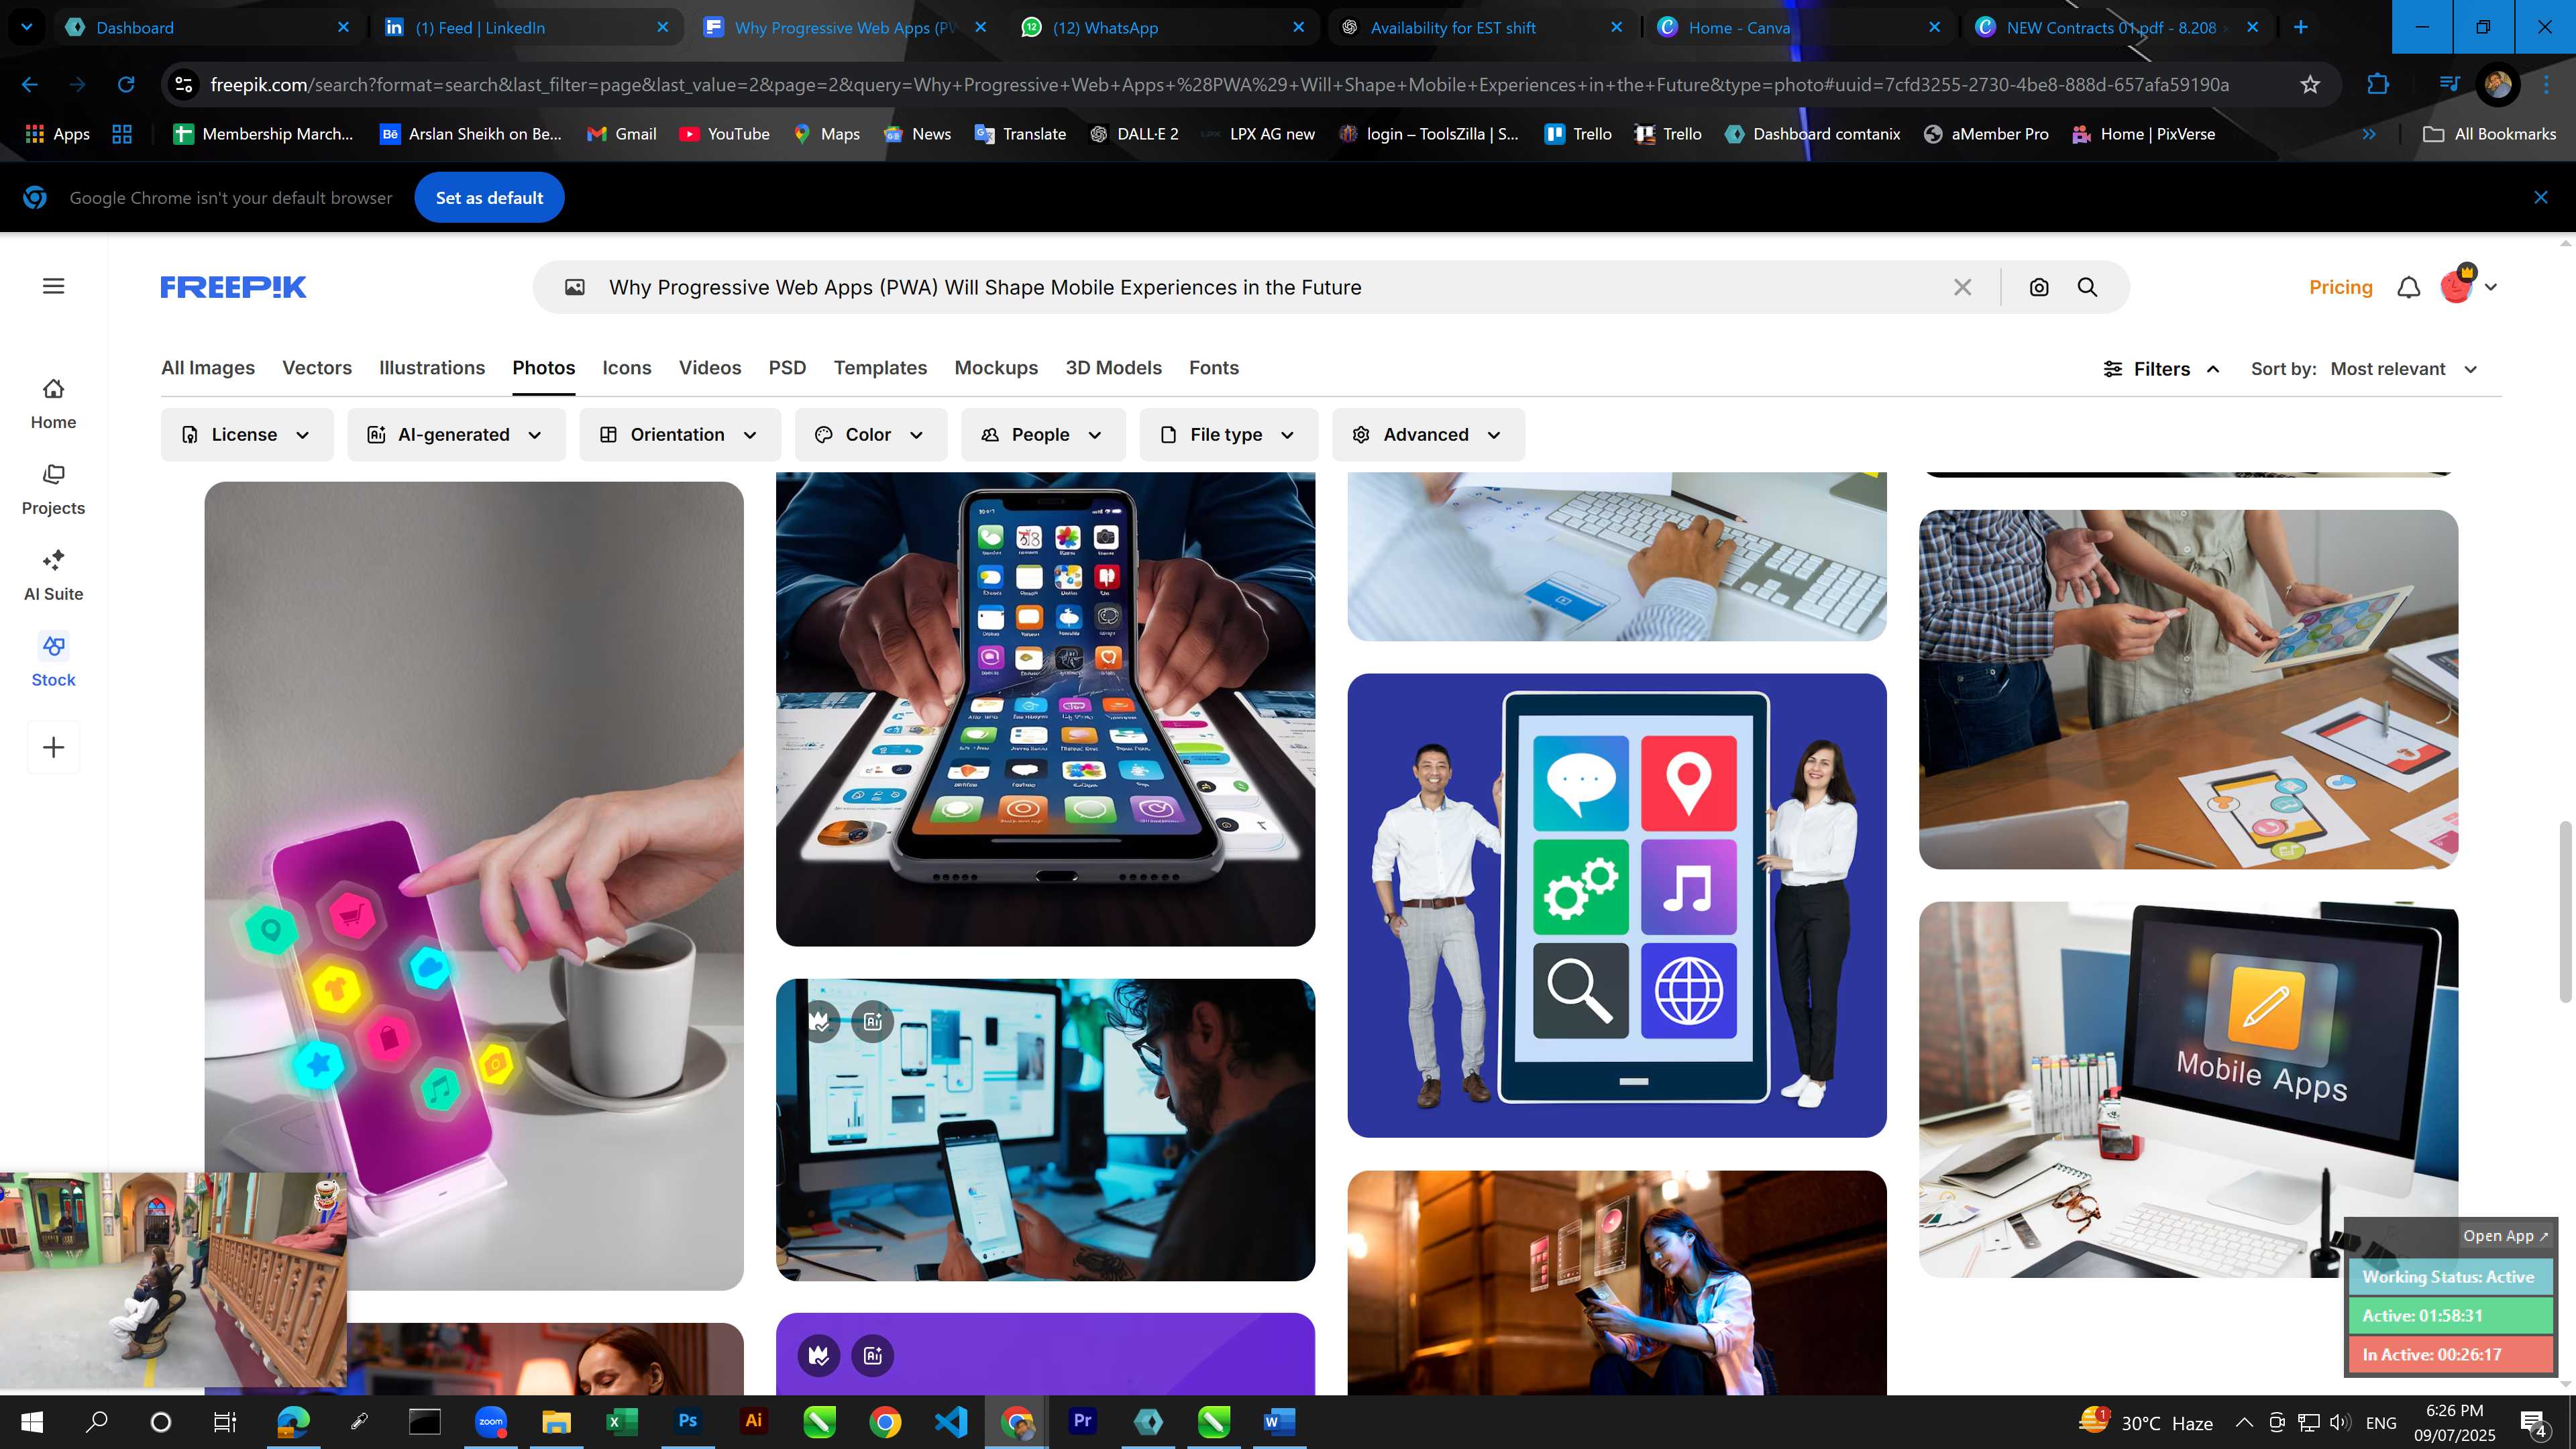Expand the People filter dropdown
2576x1449 pixels.
(x=1043, y=434)
